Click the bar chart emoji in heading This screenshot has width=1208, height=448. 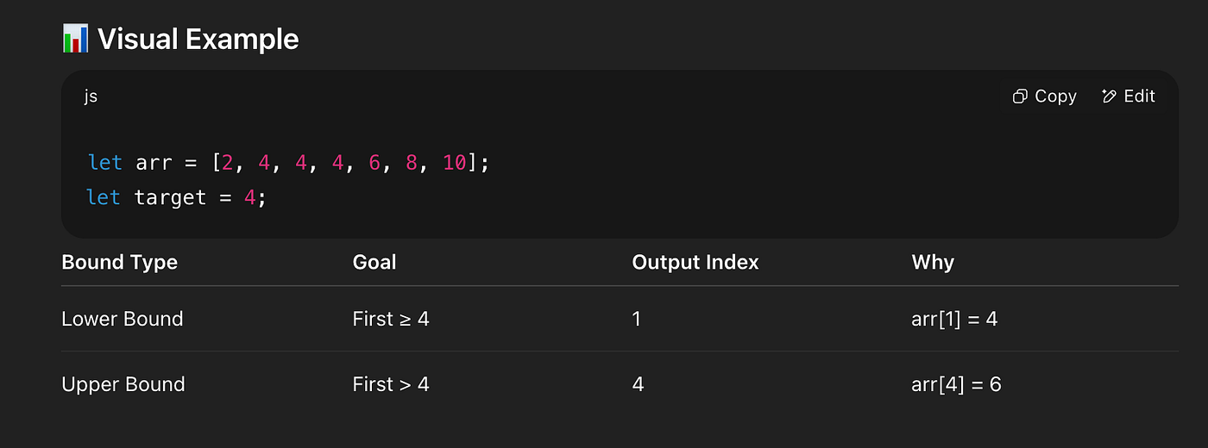coord(76,39)
